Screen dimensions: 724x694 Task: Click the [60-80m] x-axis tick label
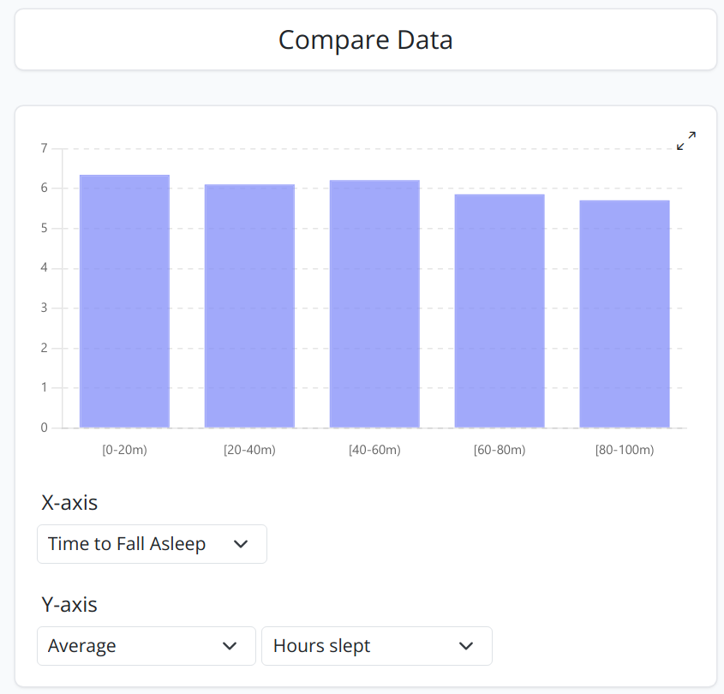(x=500, y=450)
